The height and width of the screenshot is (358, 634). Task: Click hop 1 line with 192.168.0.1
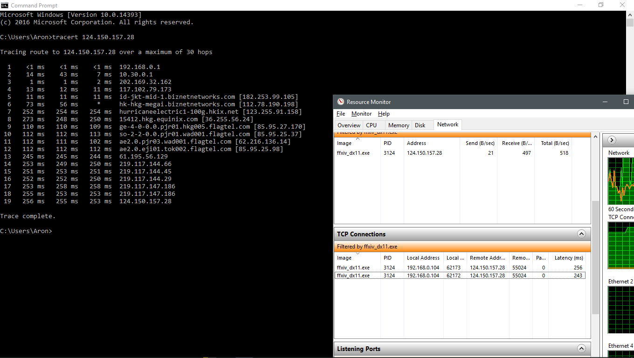tap(84, 67)
